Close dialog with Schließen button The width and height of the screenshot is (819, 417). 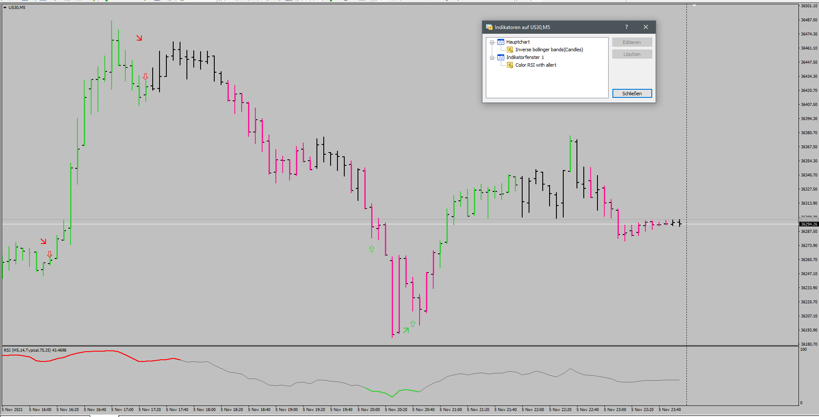tap(632, 94)
